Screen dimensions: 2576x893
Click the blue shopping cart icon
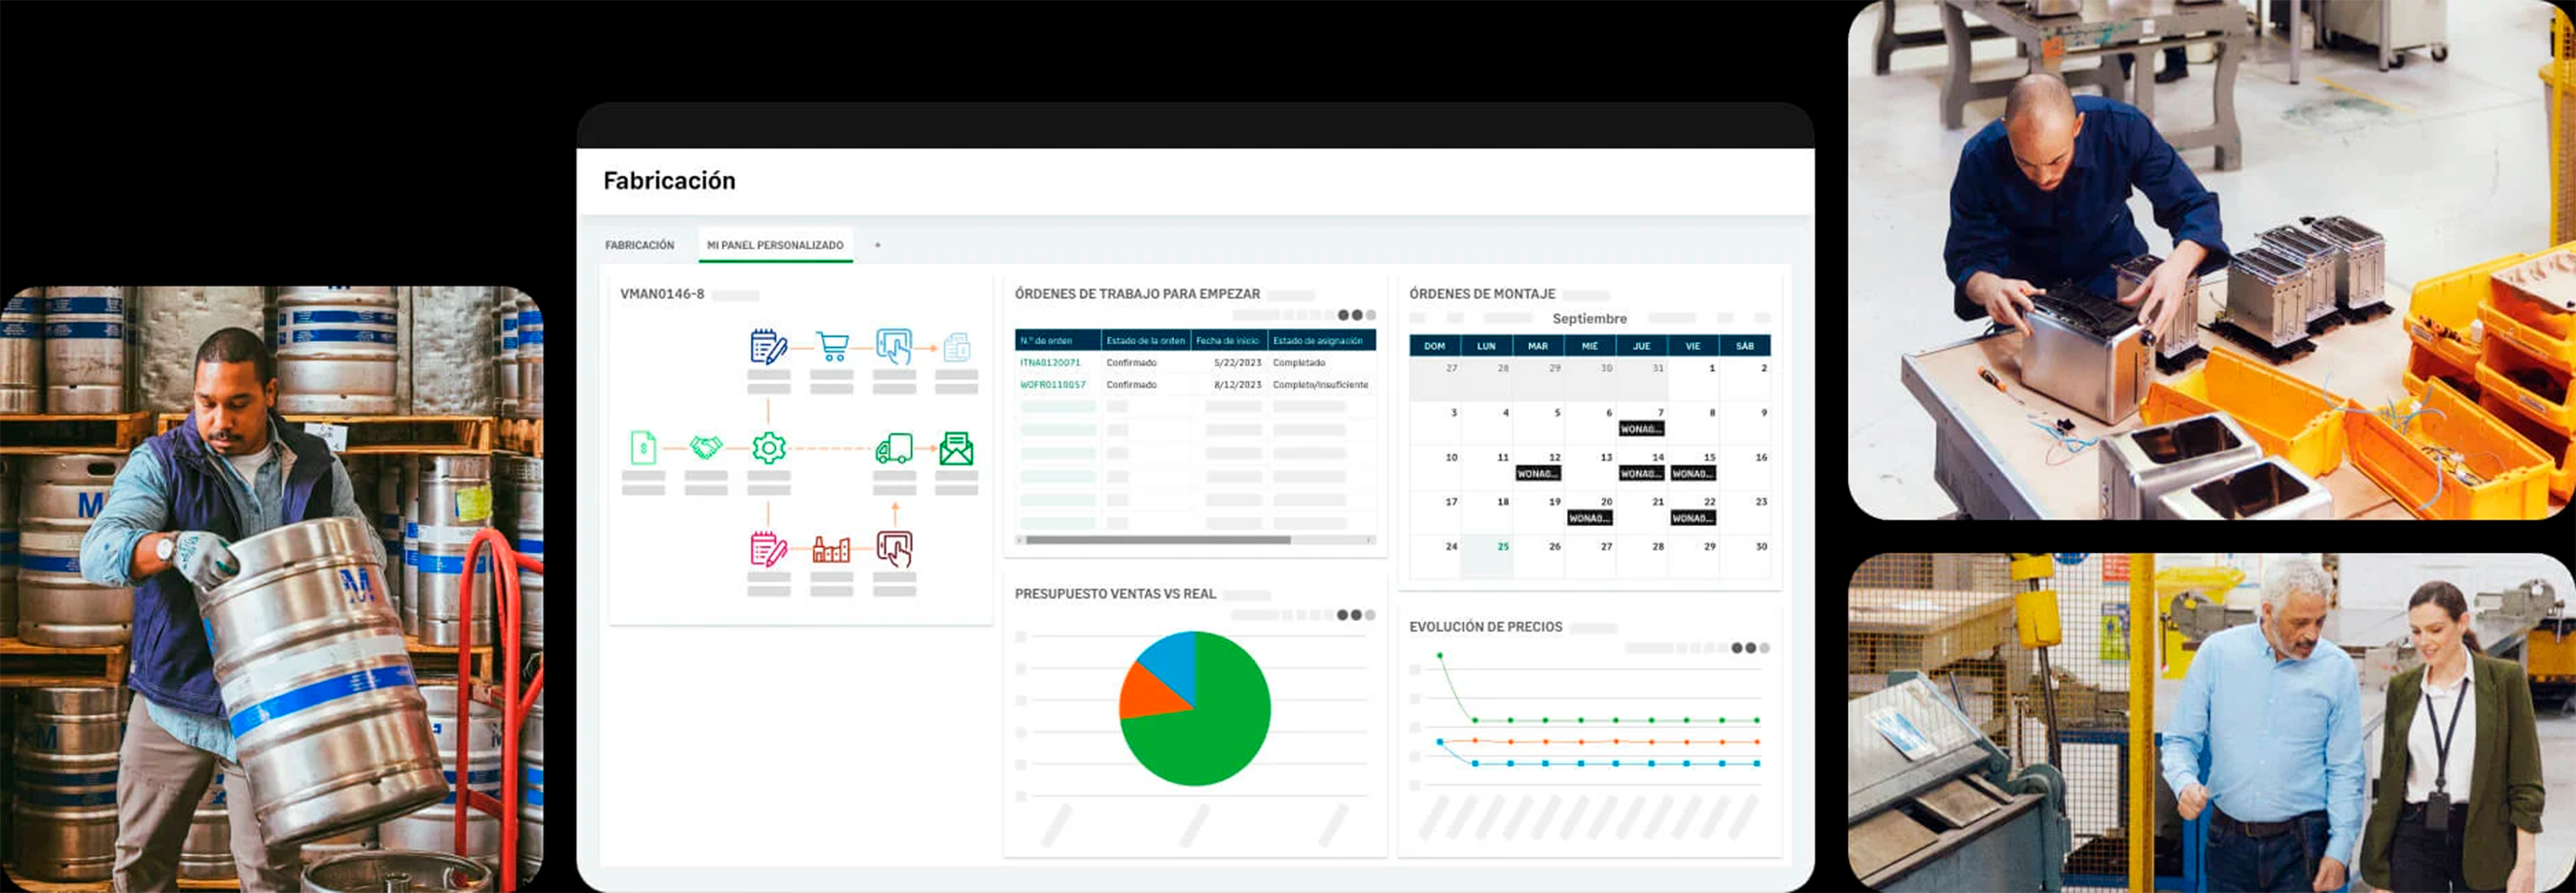click(x=832, y=347)
